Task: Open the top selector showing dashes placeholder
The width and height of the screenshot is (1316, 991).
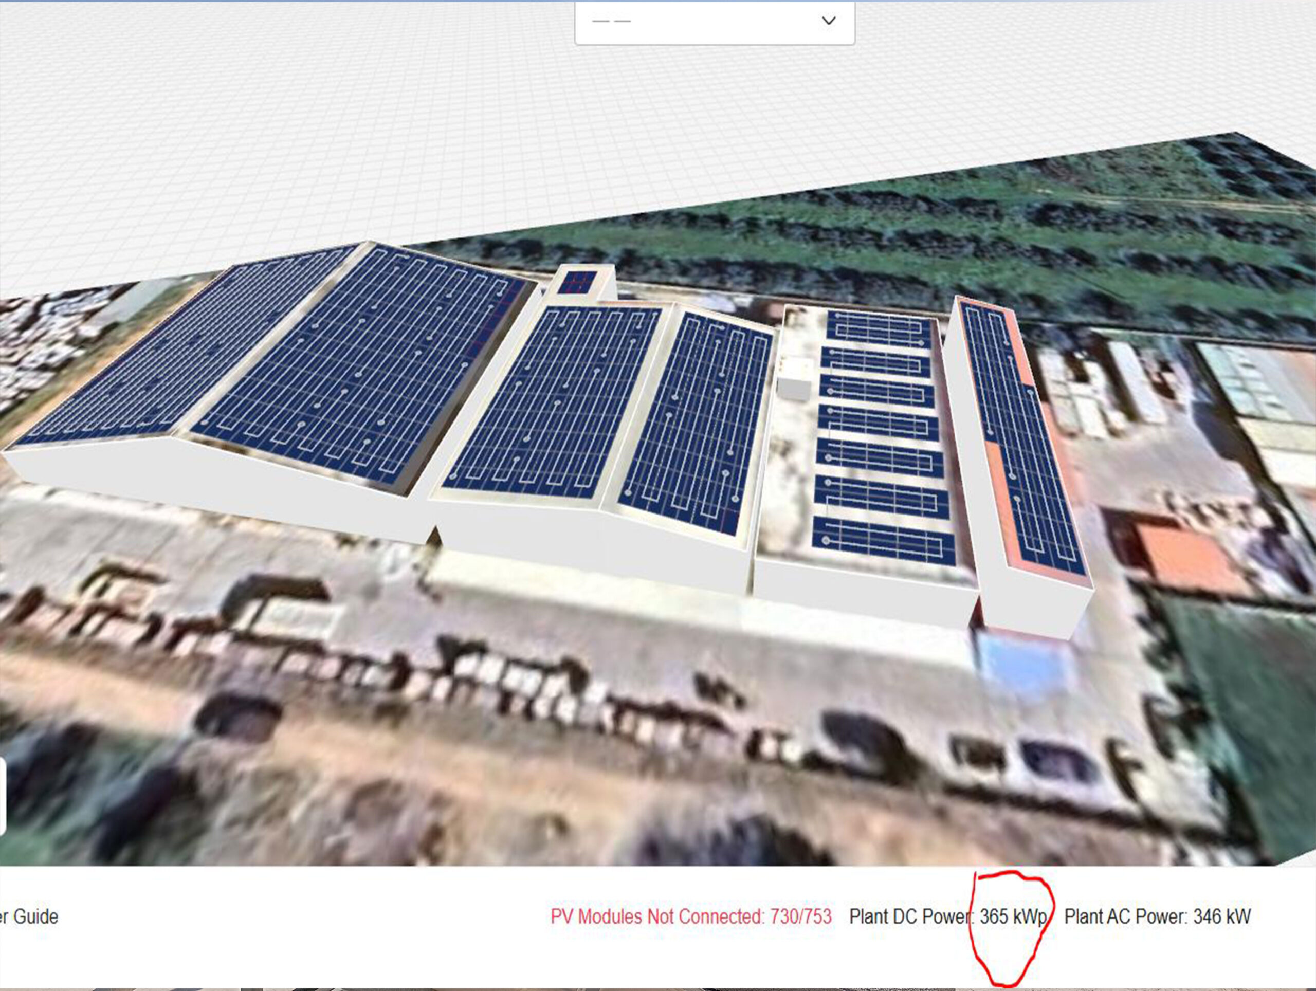Action: tap(715, 22)
